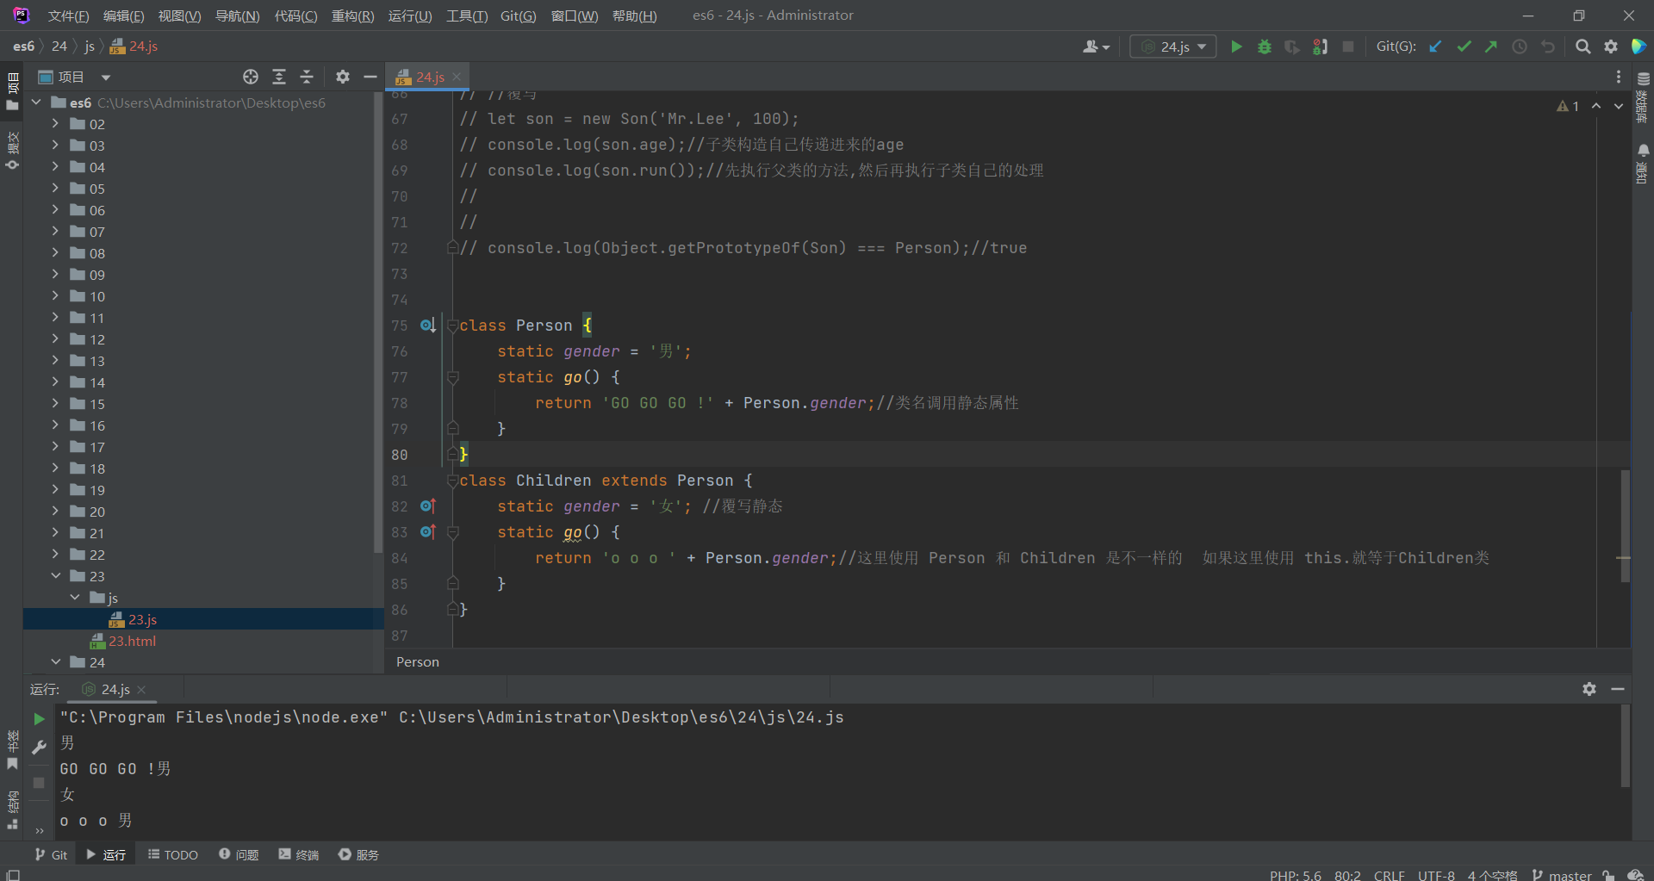Screen dimensions: 1654x881
Task: Expand folder 10 in project tree
Action: [55, 295]
